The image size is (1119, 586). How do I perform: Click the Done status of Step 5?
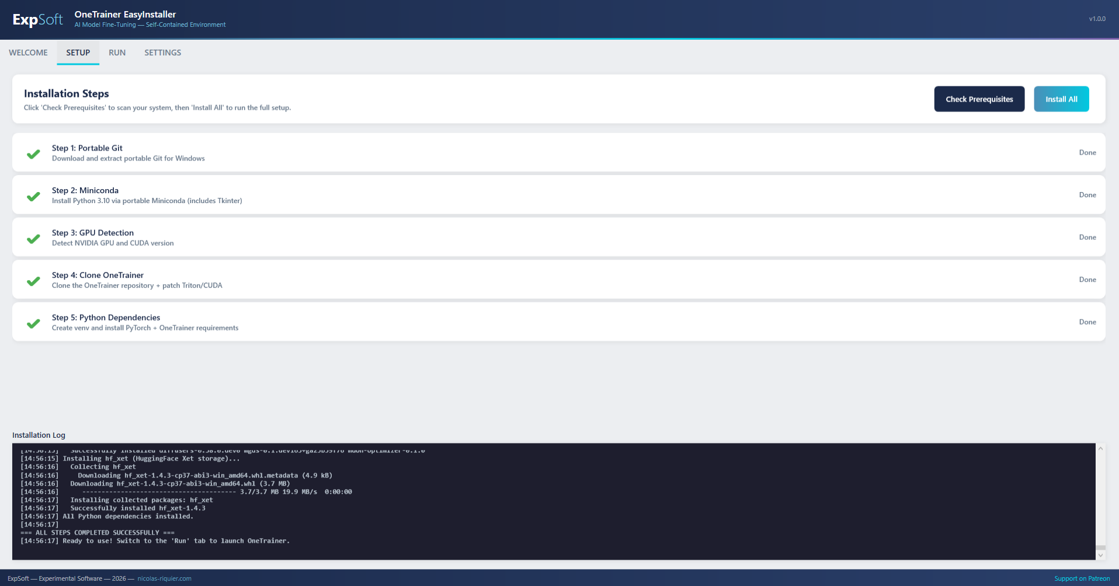tap(1087, 322)
